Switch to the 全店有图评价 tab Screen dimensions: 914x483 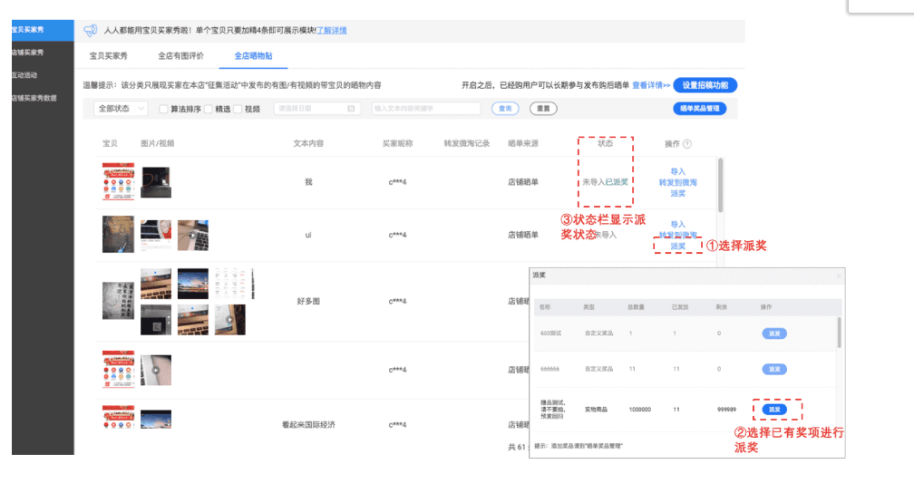point(180,56)
